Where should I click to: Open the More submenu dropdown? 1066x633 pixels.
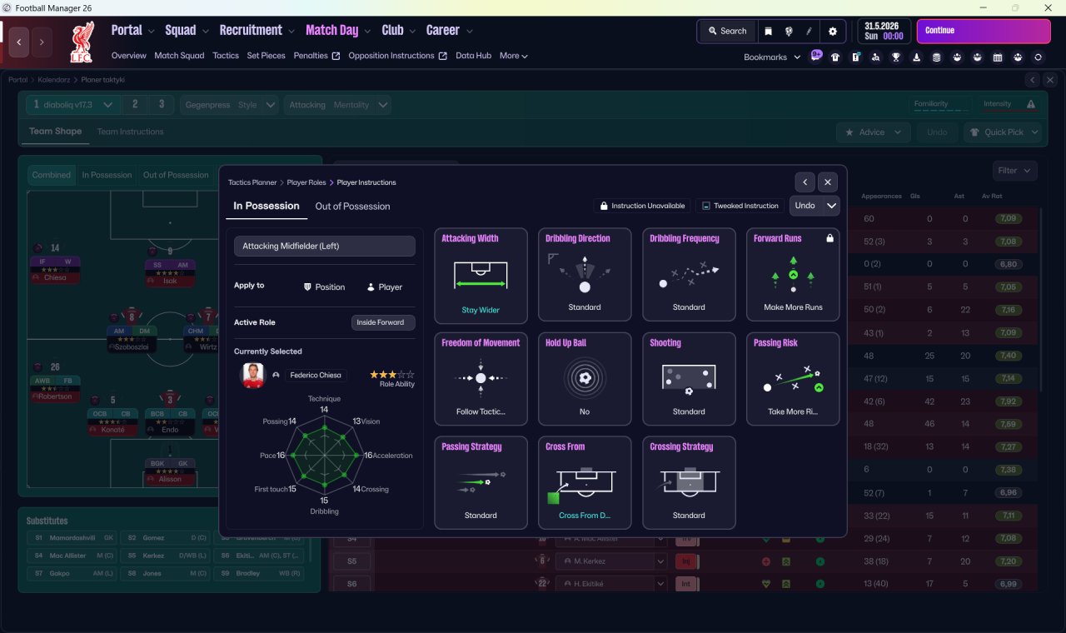coord(514,56)
